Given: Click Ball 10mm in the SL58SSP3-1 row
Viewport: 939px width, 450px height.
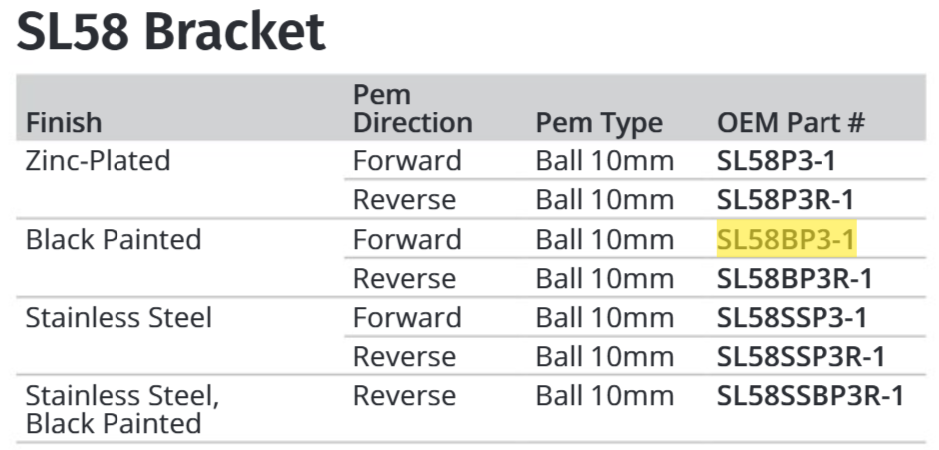Looking at the screenshot, I should pyautogui.click(x=604, y=318).
